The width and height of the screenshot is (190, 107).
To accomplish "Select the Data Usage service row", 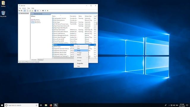I will [x=74, y=22].
